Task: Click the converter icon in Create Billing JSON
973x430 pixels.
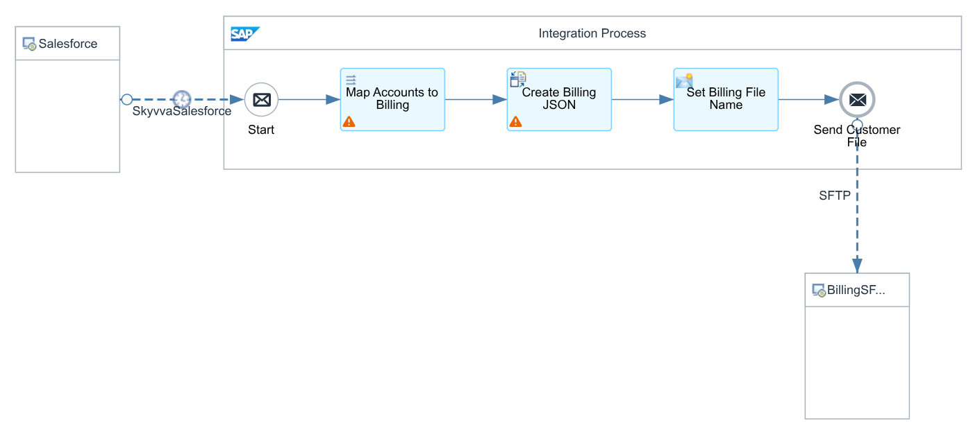Action: pos(518,79)
